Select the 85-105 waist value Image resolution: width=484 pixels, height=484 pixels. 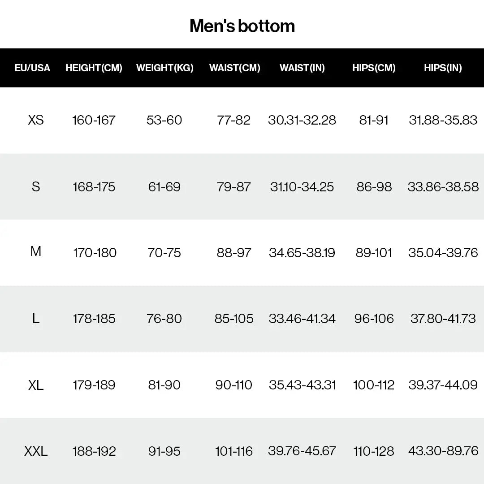pyautogui.click(x=234, y=319)
